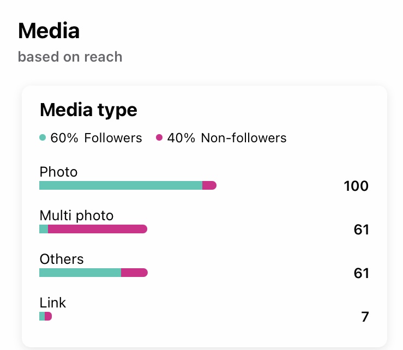Click the teal Followers legend dot

pos(43,138)
